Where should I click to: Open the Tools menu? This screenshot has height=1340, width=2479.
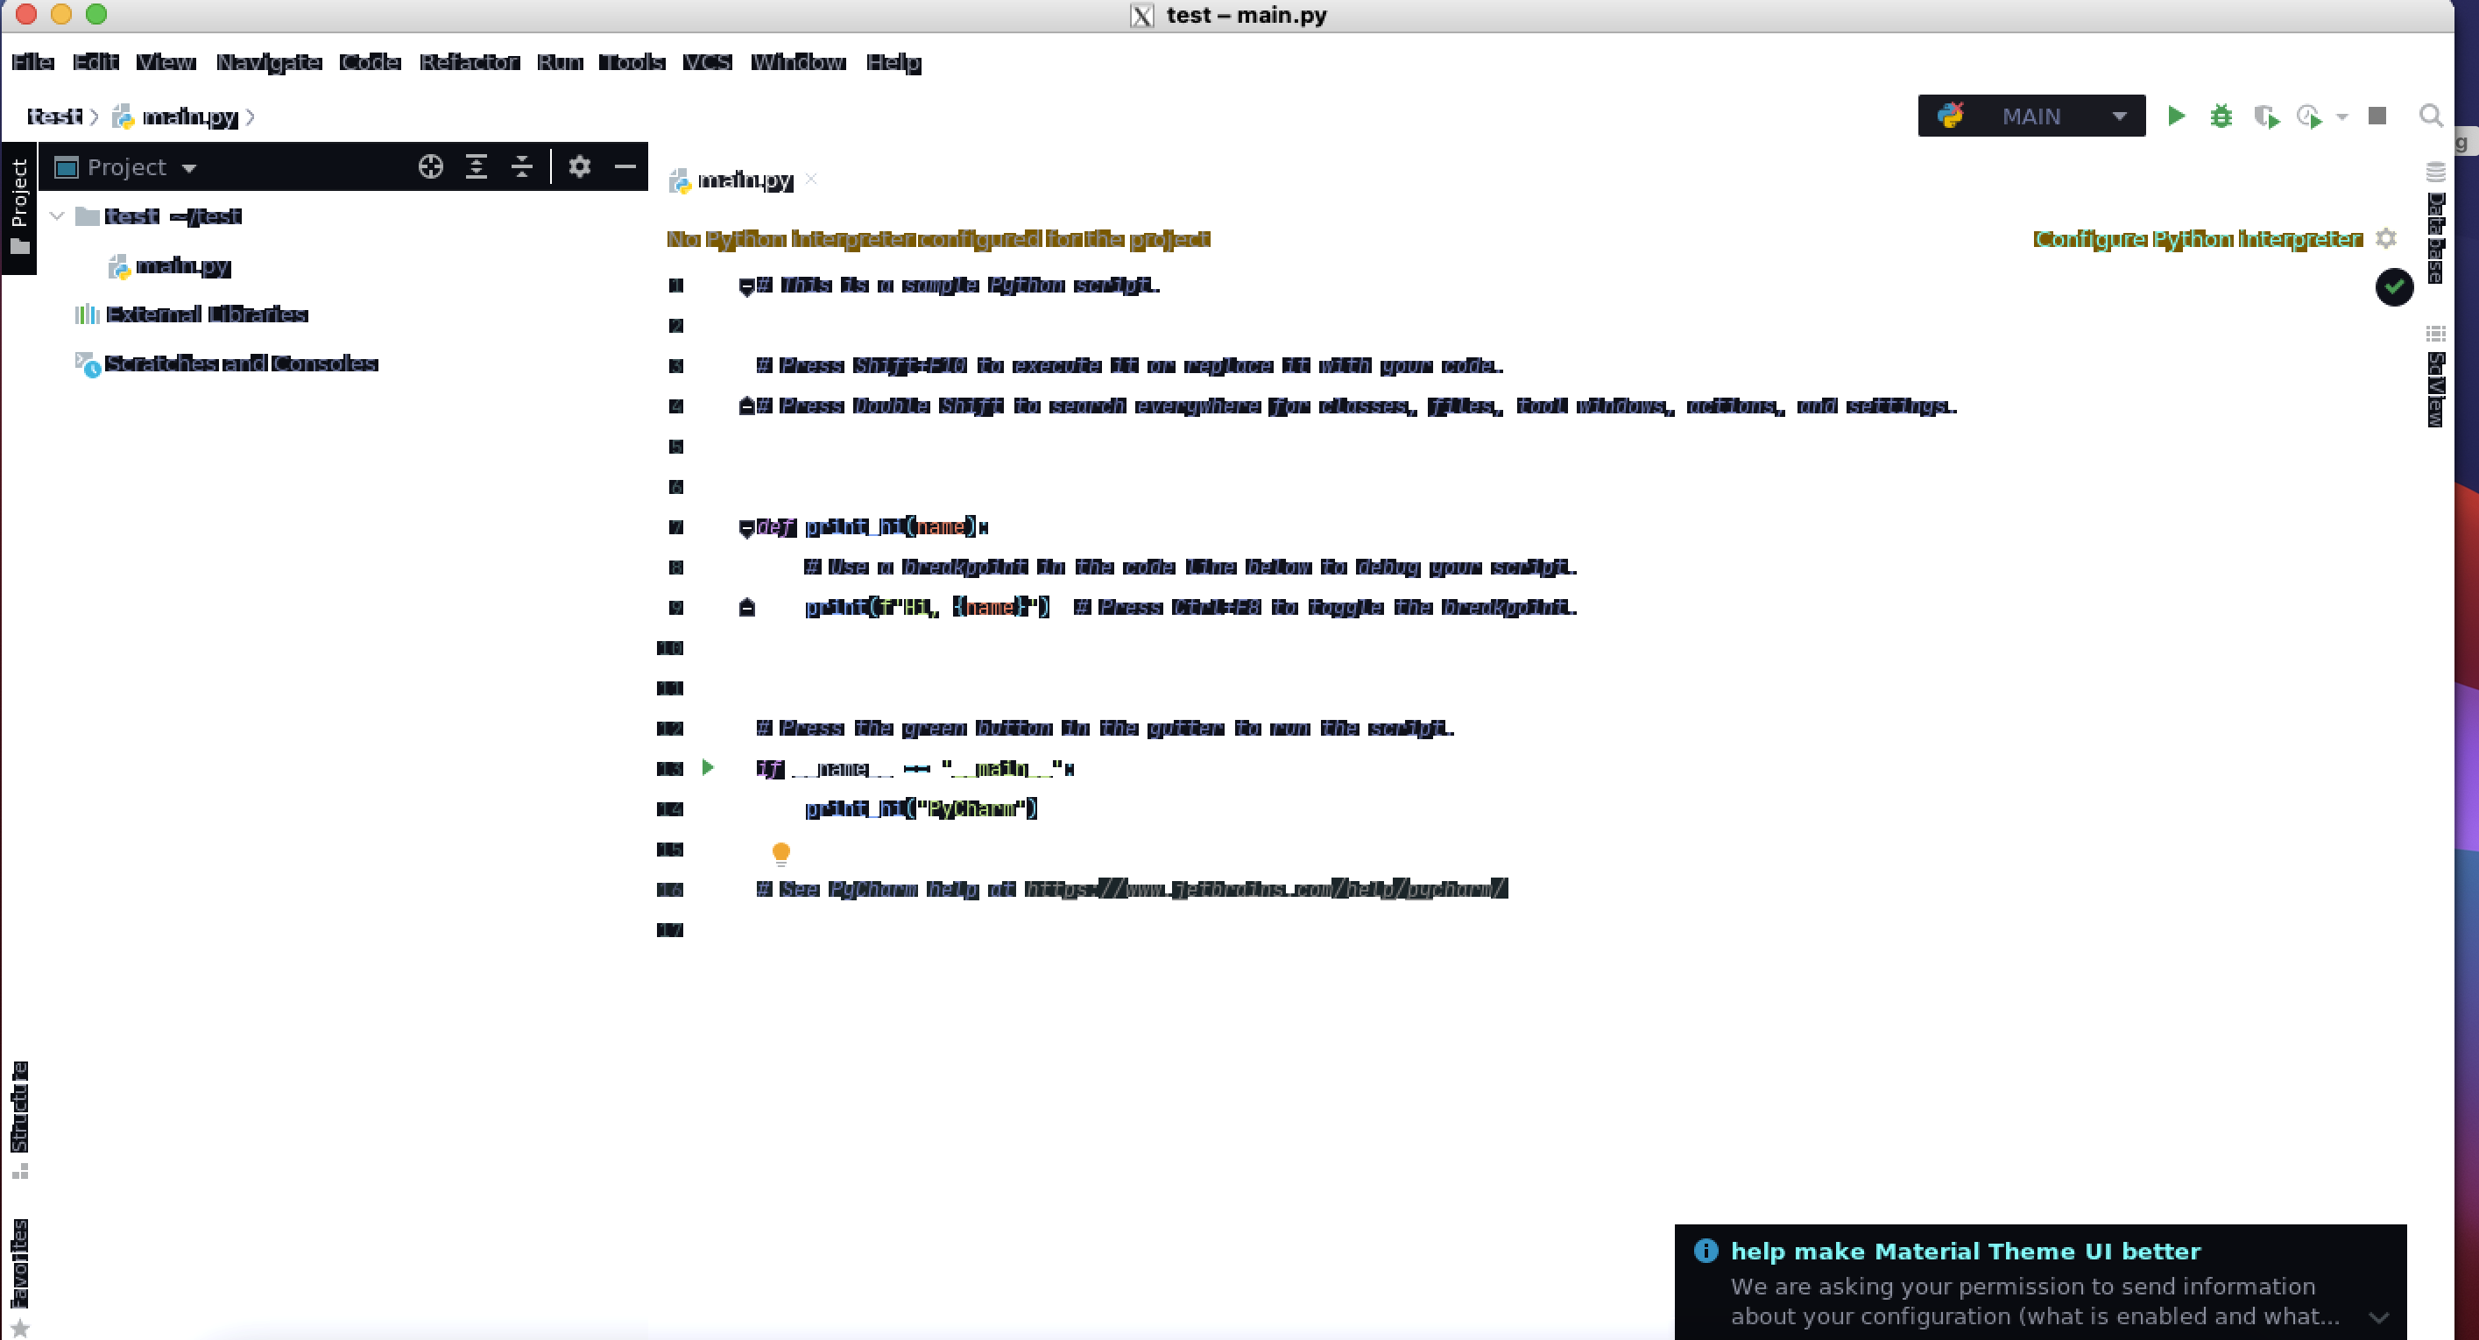pos(632,61)
